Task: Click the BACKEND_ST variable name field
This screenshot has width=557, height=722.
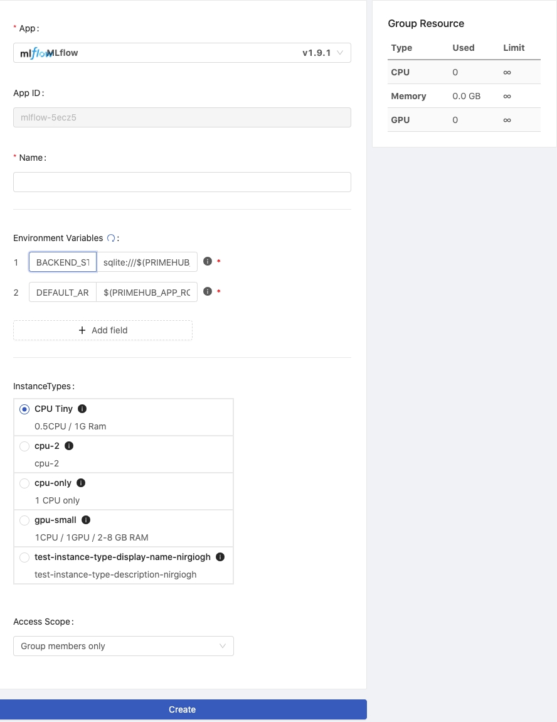Action: [x=63, y=262]
